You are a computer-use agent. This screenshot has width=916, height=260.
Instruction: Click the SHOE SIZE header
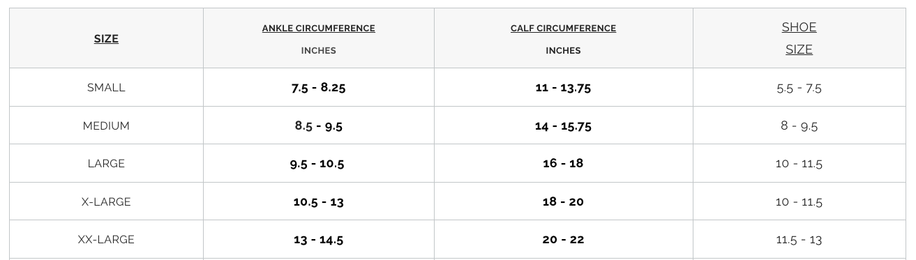(x=799, y=38)
